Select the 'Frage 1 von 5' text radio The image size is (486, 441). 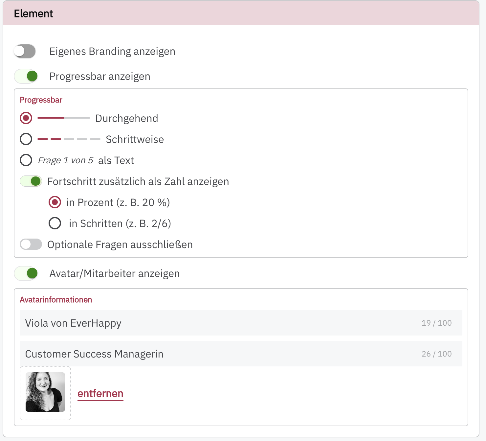(x=26, y=160)
